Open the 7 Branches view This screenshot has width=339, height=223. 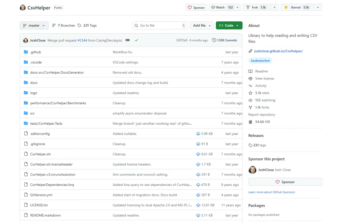(63, 25)
